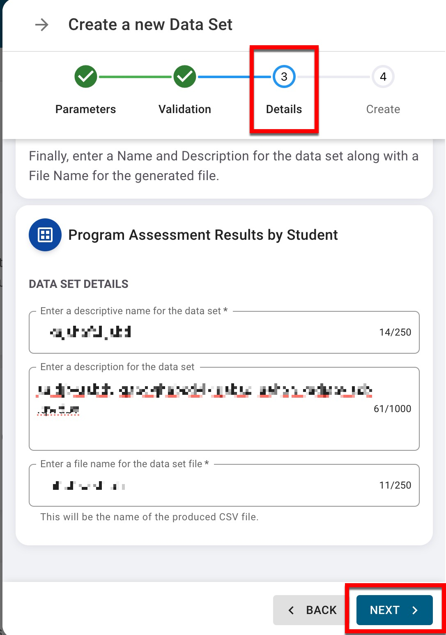This screenshot has height=635, width=446.
Task: Focus the descriptive name input field
Action: coord(205,332)
